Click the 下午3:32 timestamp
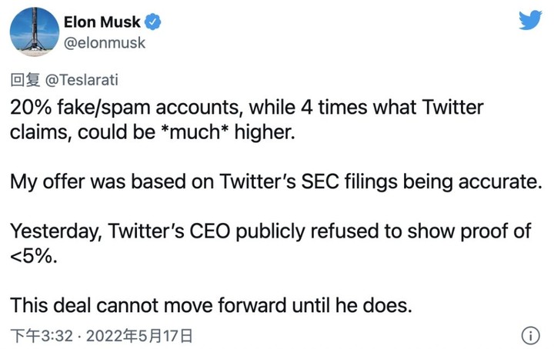 coord(41,335)
